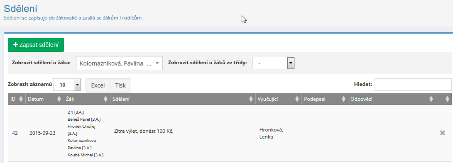Image resolution: width=453 pixels, height=163 pixels.
Task: Click the sort arrows of the last unnamed column
Action: (447, 99)
